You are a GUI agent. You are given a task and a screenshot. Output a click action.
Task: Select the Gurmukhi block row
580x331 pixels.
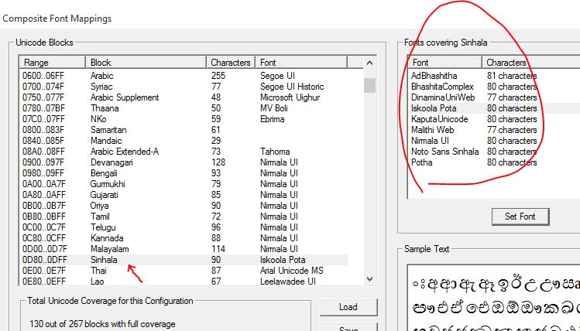(x=184, y=184)
